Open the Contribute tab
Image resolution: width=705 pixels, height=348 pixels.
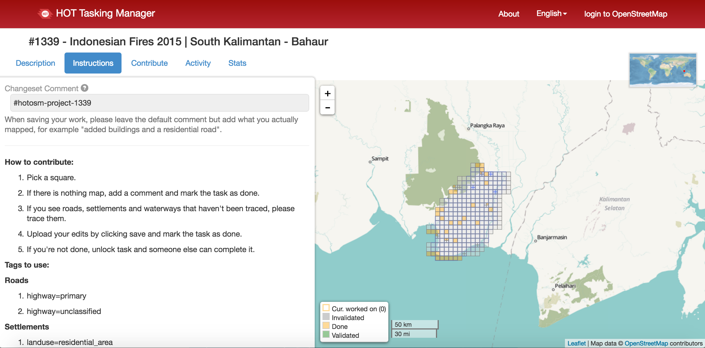(x=149, y=63)
